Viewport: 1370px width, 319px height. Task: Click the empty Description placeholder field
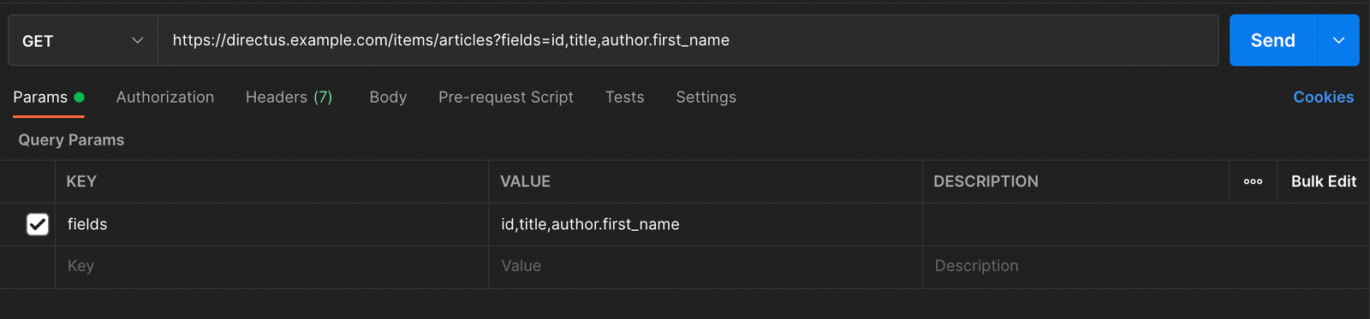pos(1146,266)
